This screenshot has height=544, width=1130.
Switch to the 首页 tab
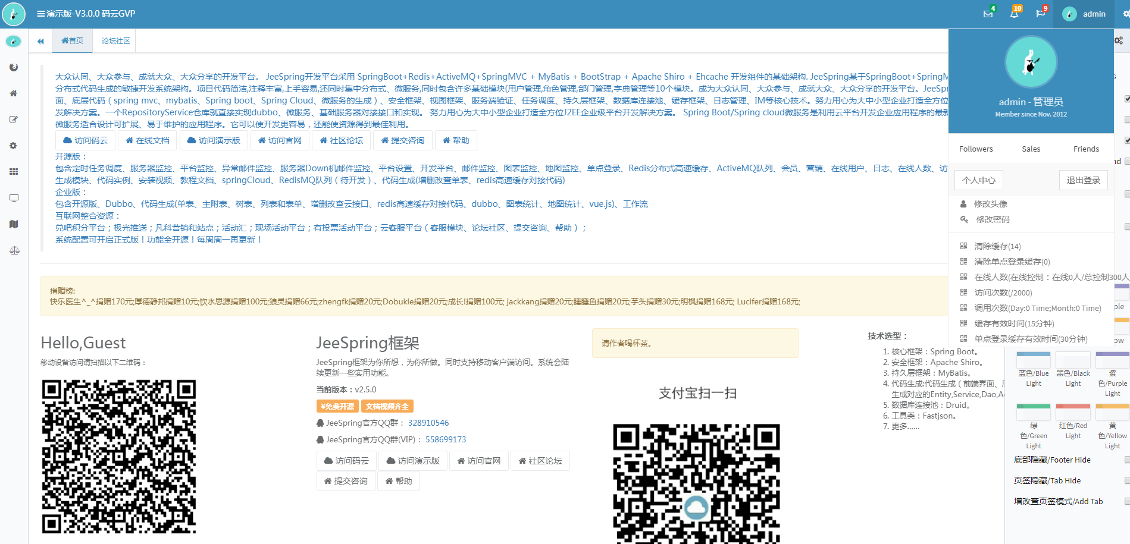point(72,41)
